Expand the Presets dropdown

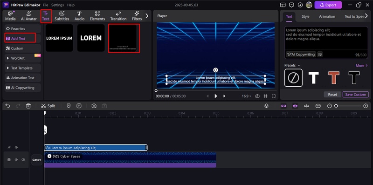(x=292, y=65)
